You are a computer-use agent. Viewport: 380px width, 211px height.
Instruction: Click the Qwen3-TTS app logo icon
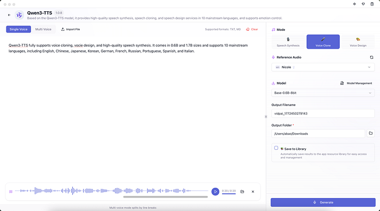(19, 15)
